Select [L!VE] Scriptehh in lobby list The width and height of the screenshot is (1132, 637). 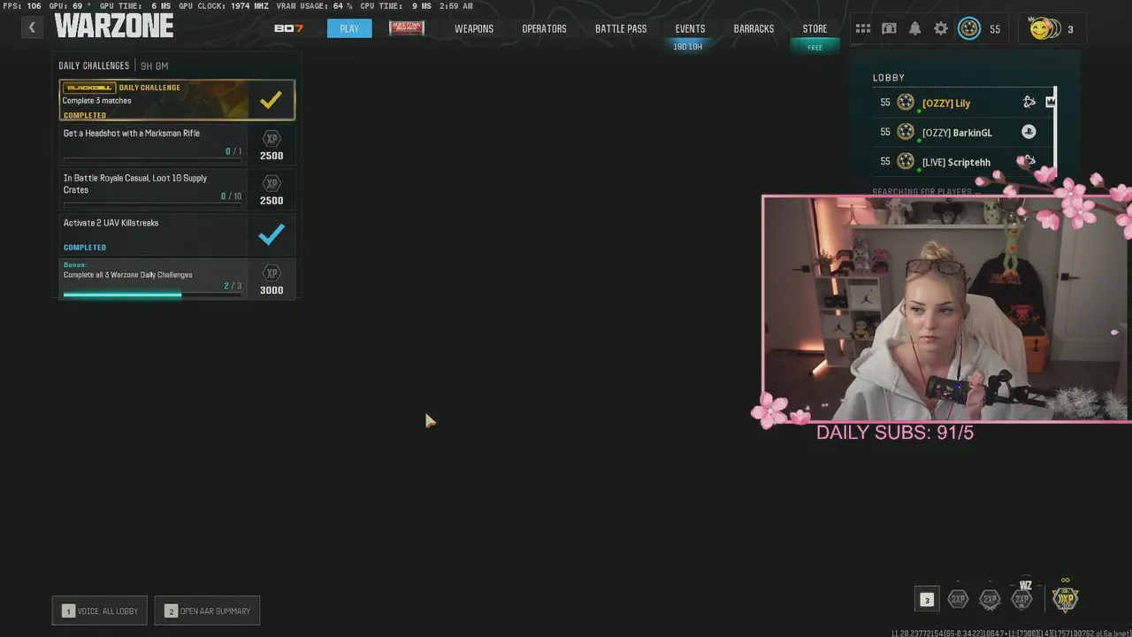click(963, 161)
